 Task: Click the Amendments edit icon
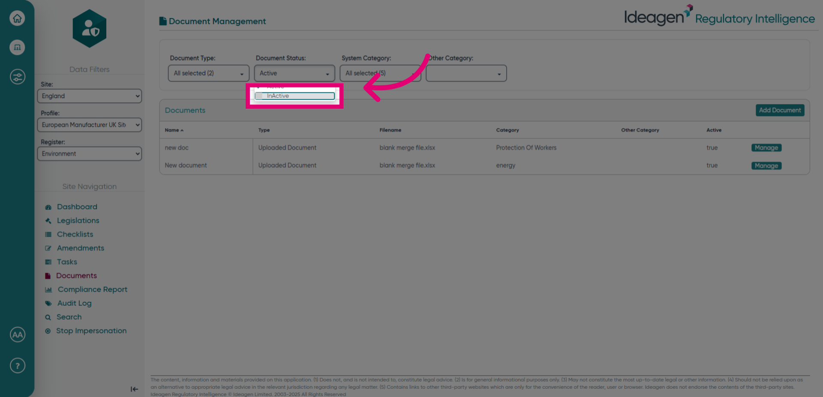(x=48, y=248)
